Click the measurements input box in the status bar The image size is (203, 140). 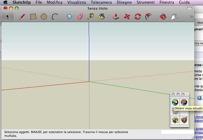click(177, 132)
